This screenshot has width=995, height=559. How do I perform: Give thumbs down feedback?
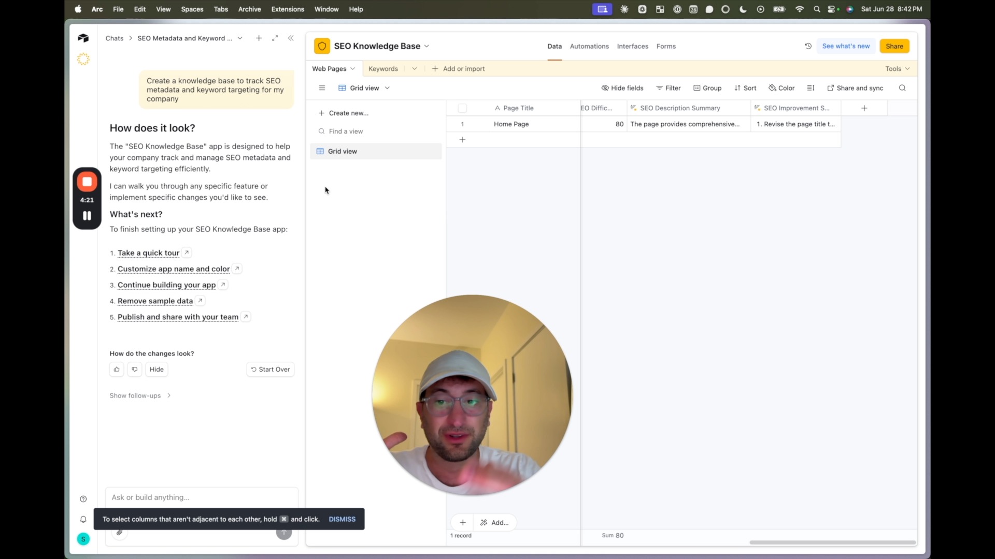(x=134, y=369)
